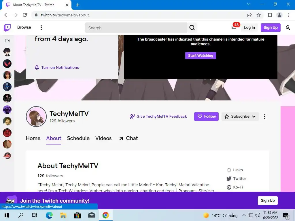The height and width of the screenshot is (221, 295).
Task: Click the share page icon in address bar
Action: [249, 15]
